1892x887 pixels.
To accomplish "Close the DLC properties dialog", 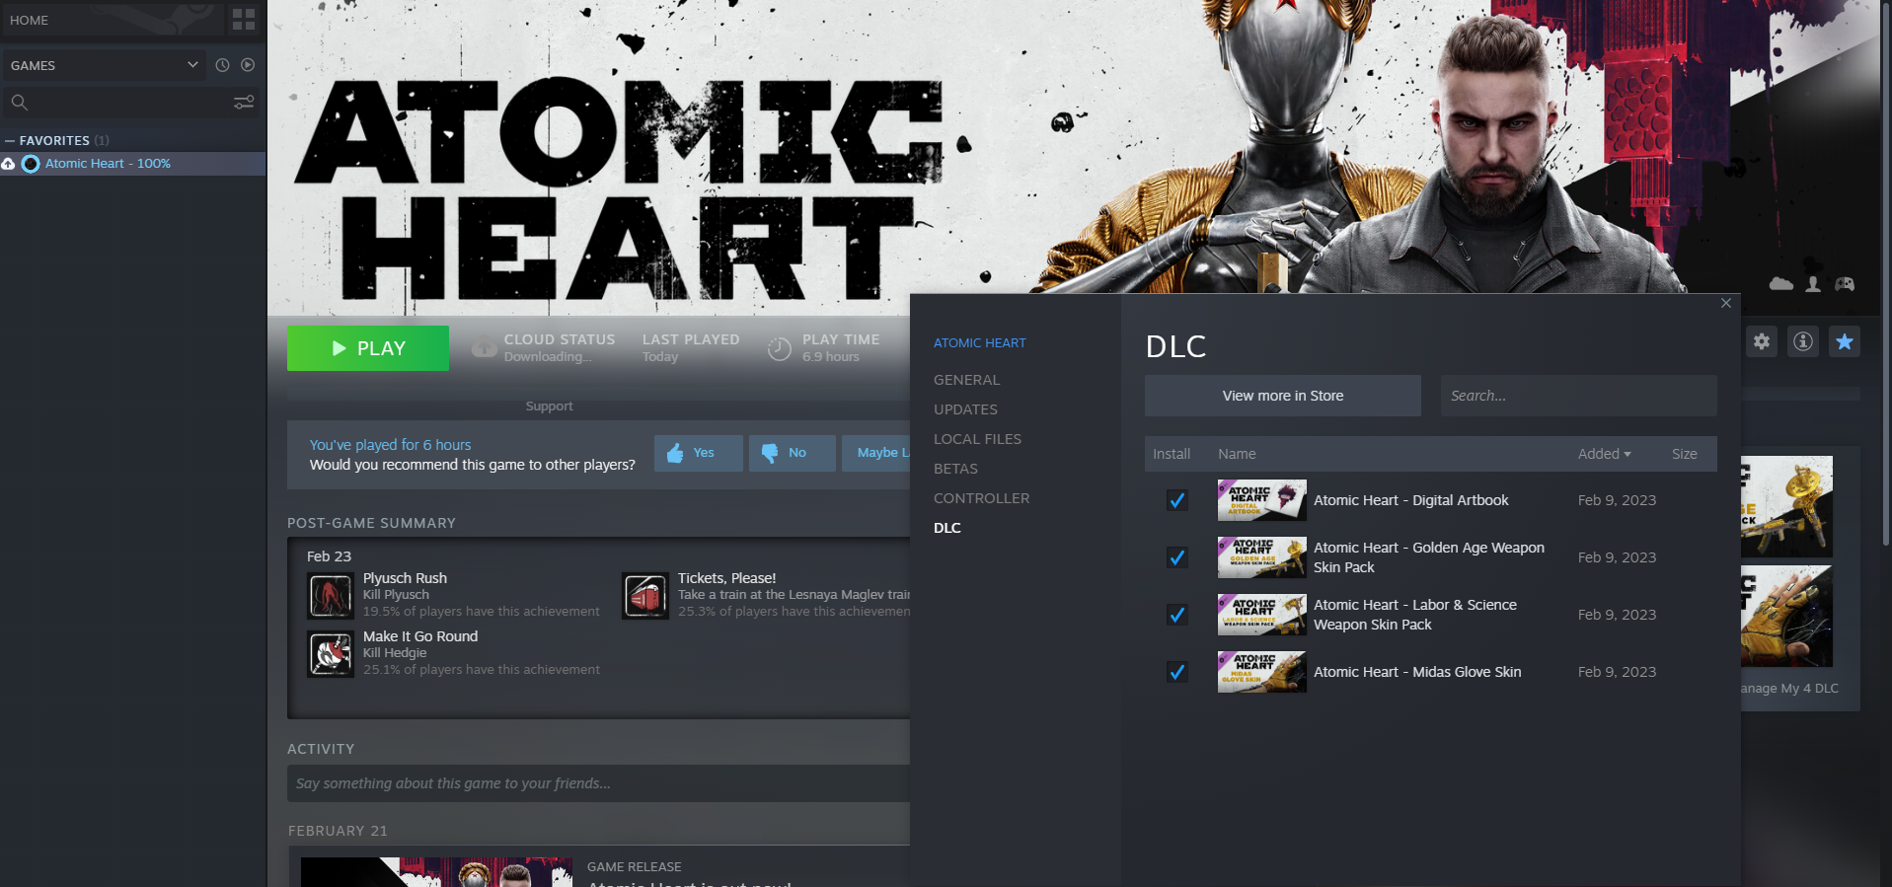I will [x=1725, y=303].
